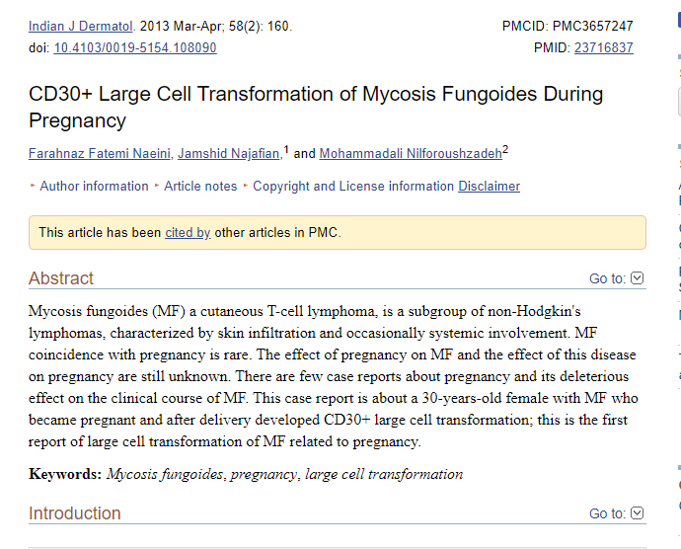Open the Disclaimer link
681x549 pixels.
489,186
